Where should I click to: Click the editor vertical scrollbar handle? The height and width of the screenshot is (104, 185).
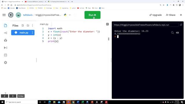[x=109, y=39]
